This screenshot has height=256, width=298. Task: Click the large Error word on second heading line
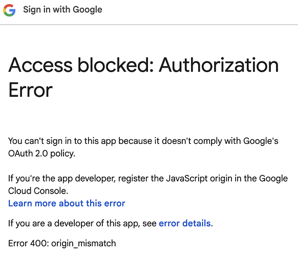[x=30, y=90]
